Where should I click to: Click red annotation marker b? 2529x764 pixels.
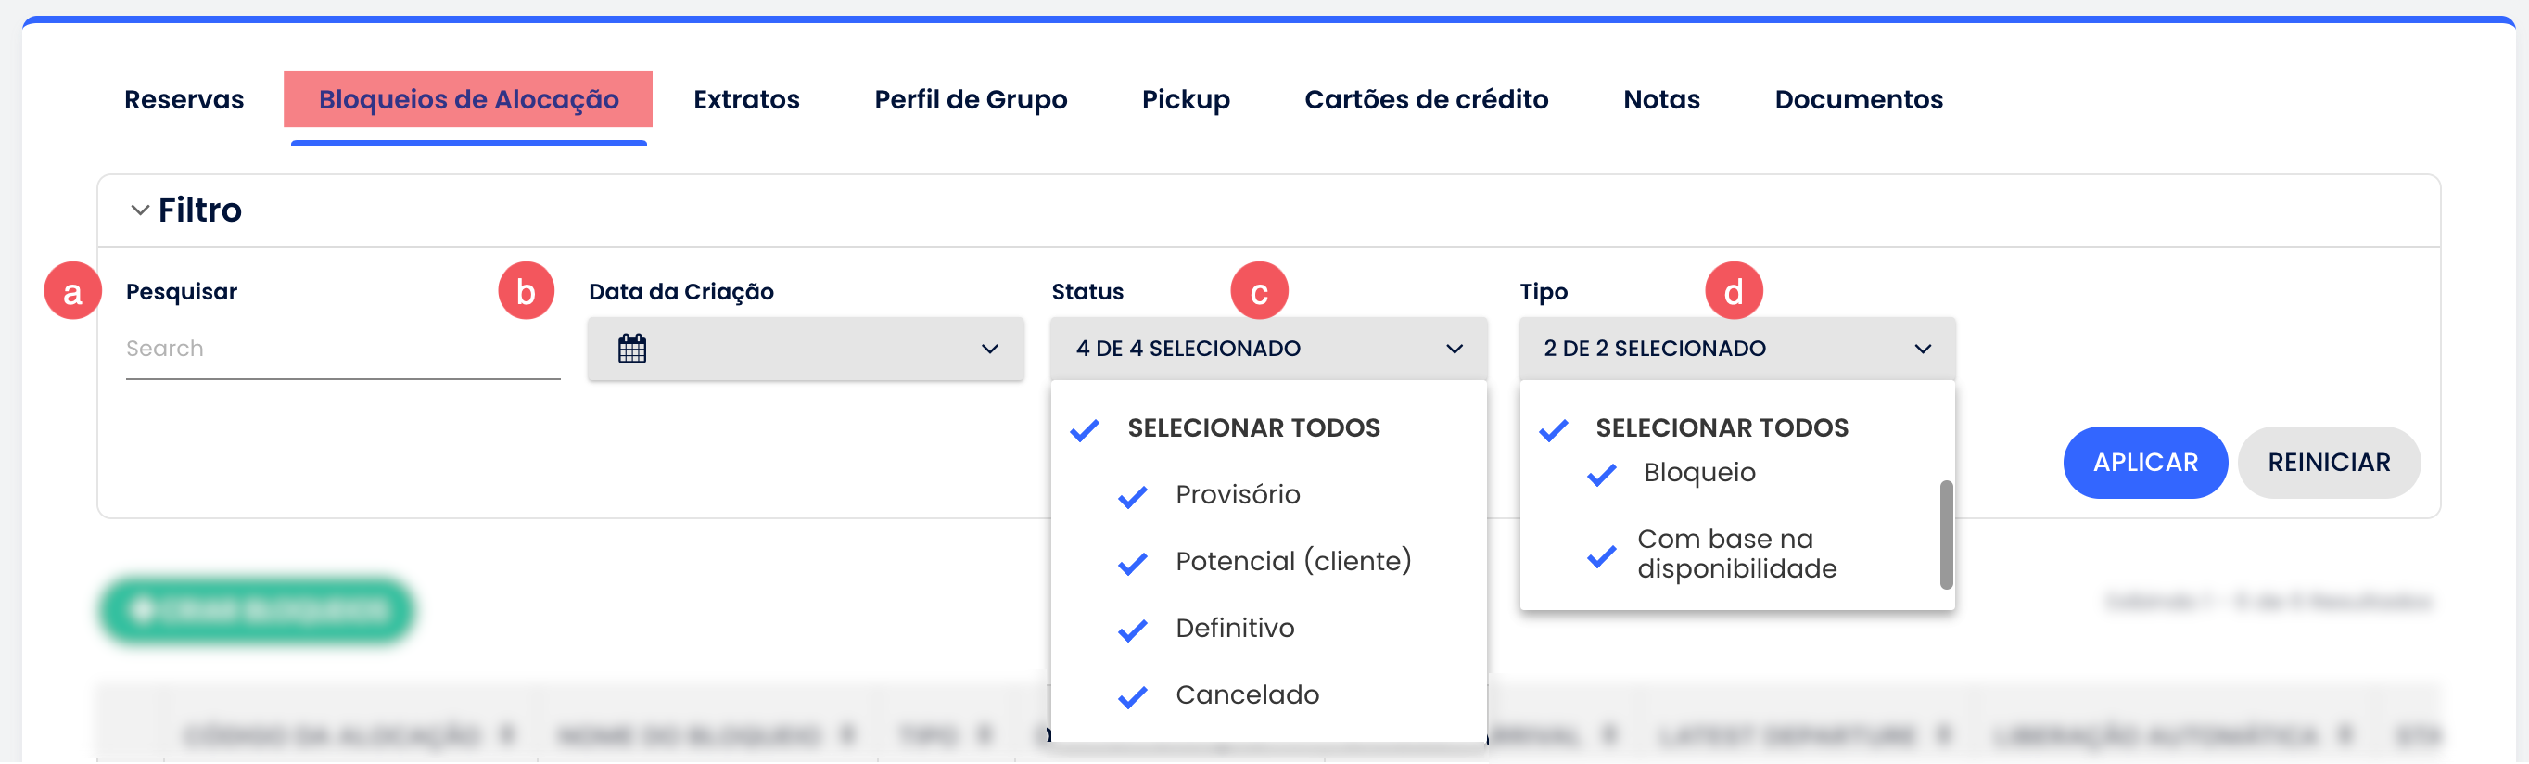point(526,292)
